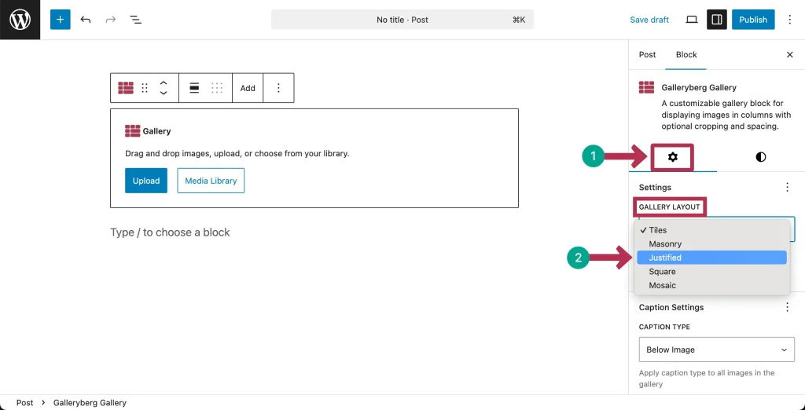
Task: Open Document Overview list view
Action: click(x=135, y=20)
